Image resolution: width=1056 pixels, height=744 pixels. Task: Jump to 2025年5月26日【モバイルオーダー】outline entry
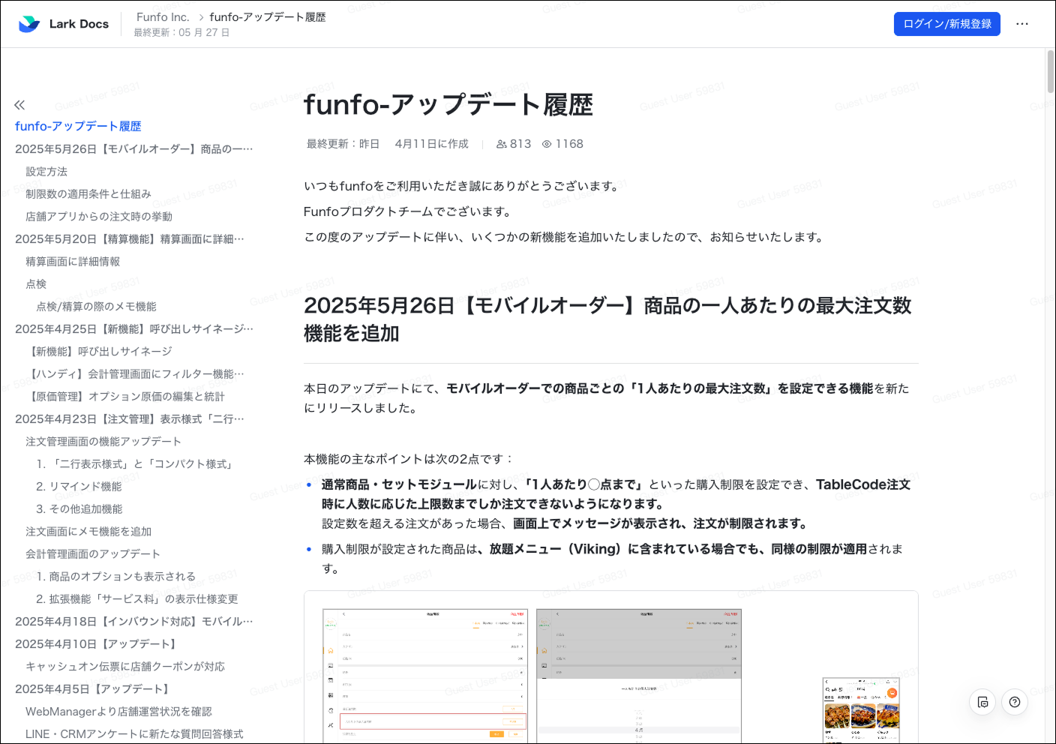[134, 148]
